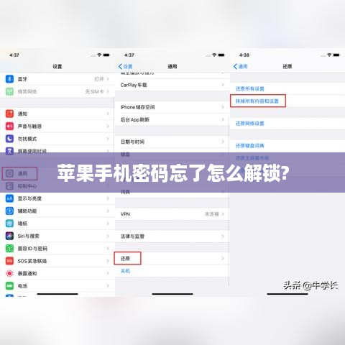Image resolution: width=345 pixels, height=345 pixels.
Task: Tap the green 面容ID与密码 face icon
Action: [x=9, y=248]
